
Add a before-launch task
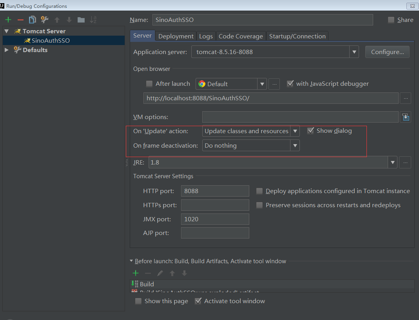click(136, 273)
